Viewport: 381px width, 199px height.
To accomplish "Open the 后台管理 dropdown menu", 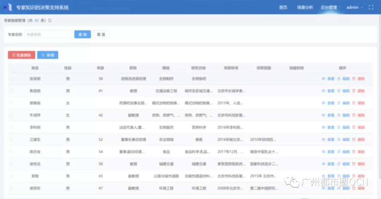I will (x=330, y=7).
